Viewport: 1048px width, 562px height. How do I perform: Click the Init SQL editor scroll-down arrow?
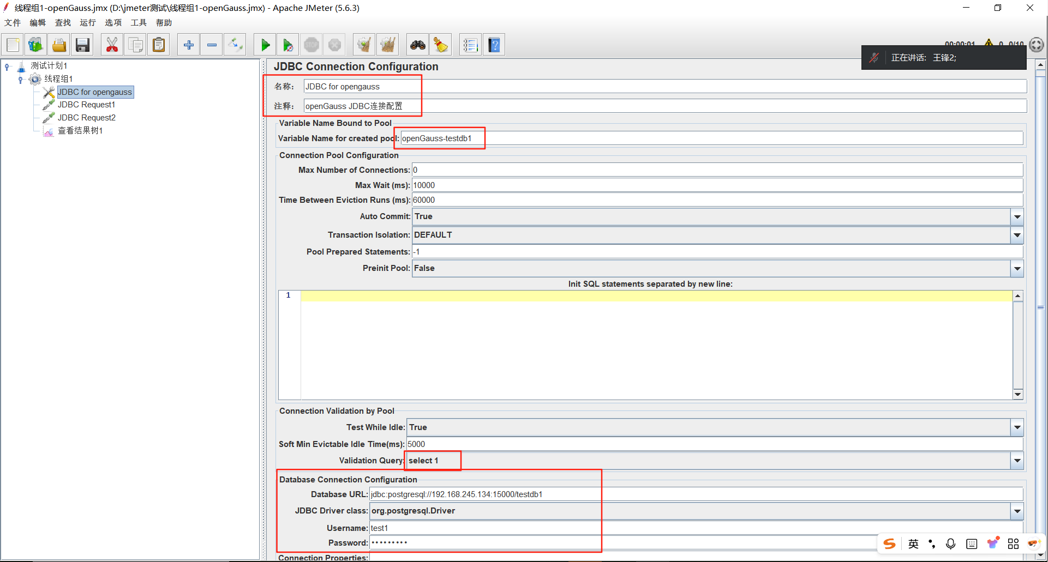(1017, 395)
